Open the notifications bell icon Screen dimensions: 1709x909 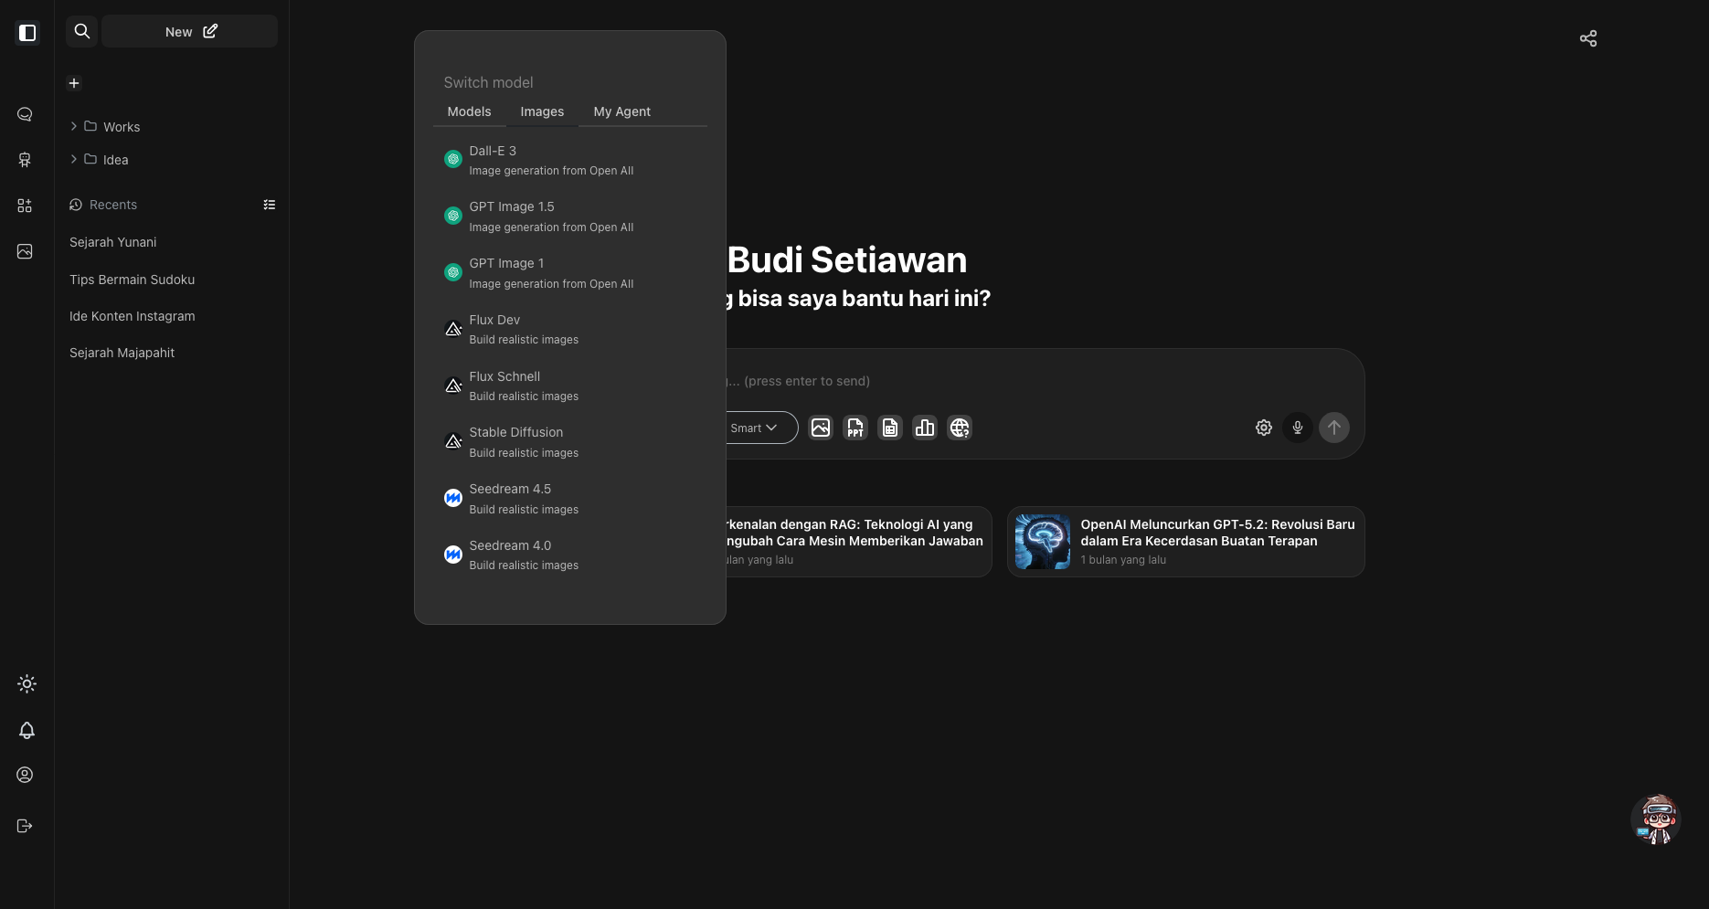(27, 730)
